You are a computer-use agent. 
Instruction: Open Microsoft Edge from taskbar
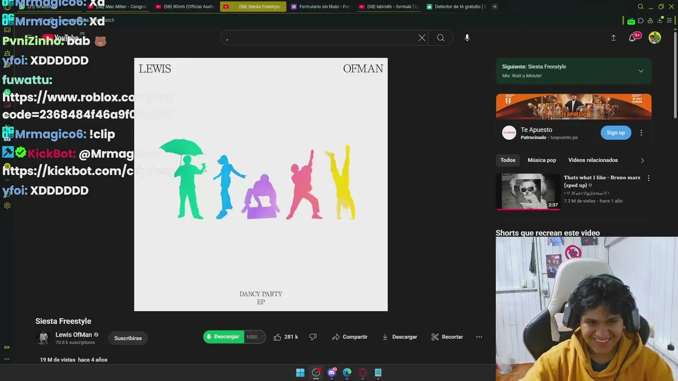coord(347,373)
